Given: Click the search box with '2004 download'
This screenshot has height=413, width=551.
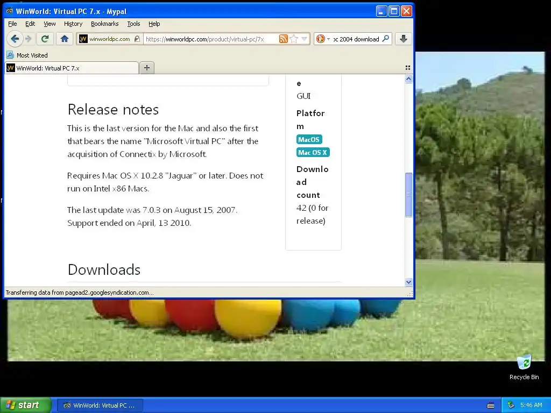Looking at the screenshot, I should coord(356,39).
